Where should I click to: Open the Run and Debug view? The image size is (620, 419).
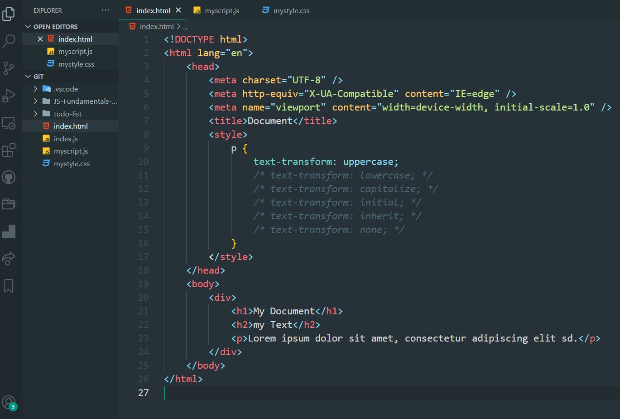coord(9,95)
